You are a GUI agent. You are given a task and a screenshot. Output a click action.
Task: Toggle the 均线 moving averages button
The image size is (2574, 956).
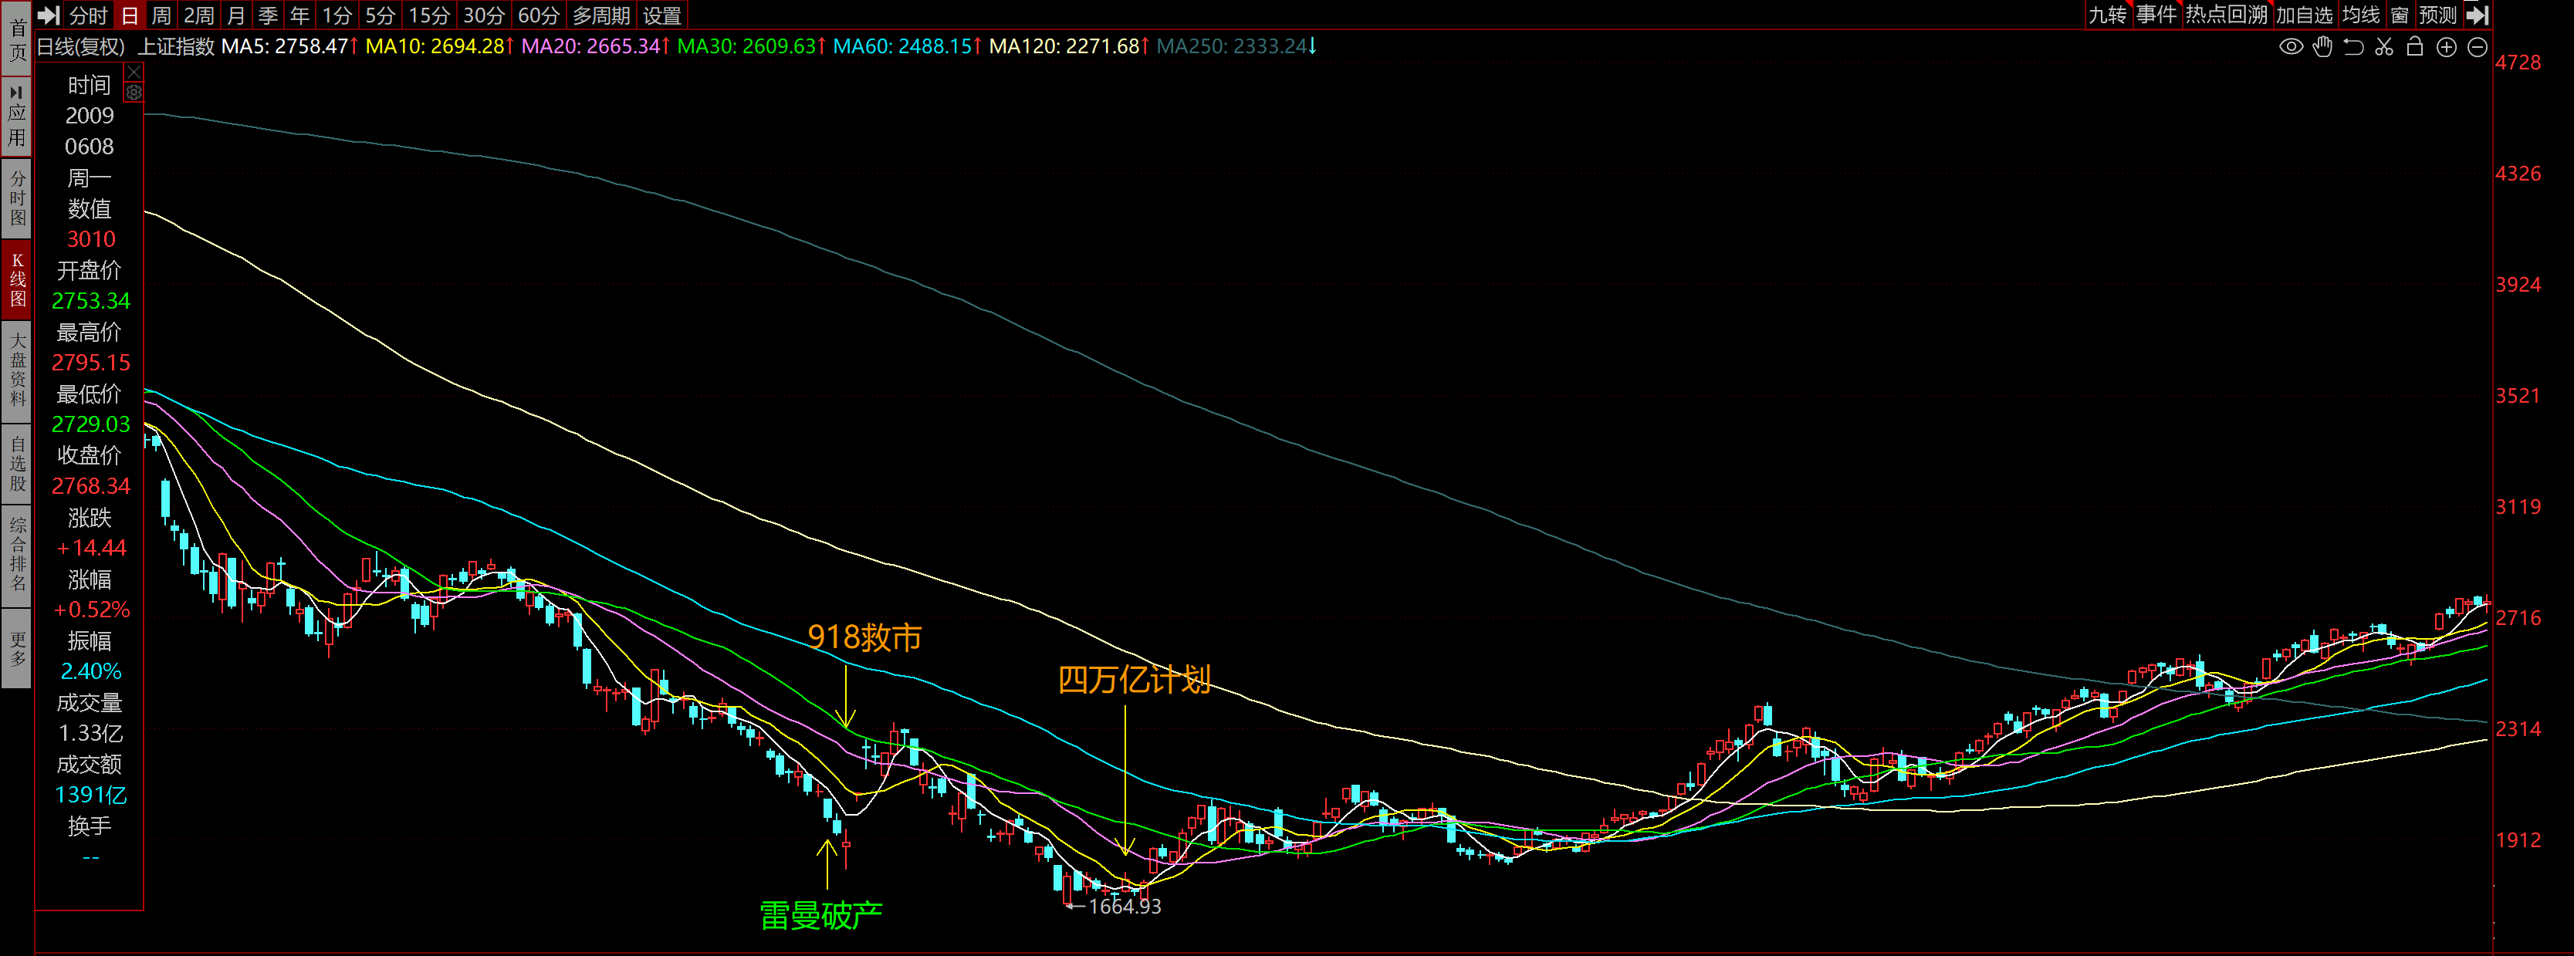pyautogui.click(x=2360, y=15)
